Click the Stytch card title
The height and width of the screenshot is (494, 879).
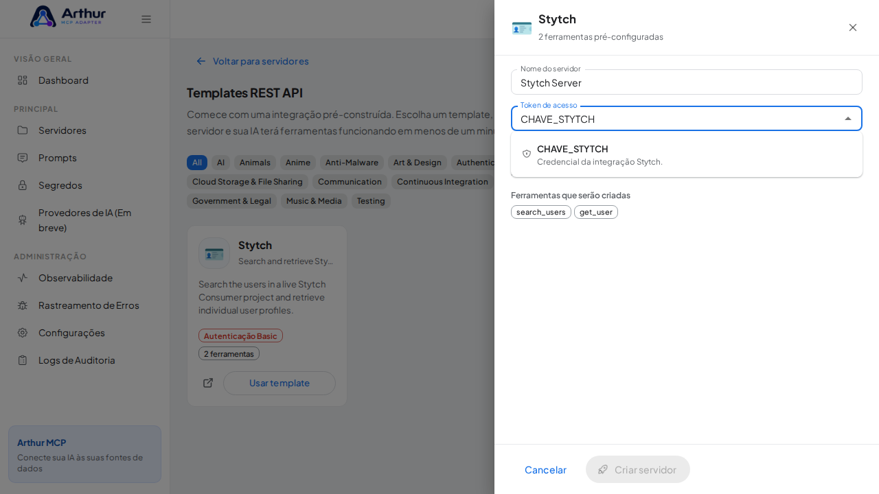point(255,245)
